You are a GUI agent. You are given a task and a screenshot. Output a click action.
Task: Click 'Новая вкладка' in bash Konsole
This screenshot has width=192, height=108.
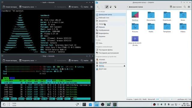[10, 7]
